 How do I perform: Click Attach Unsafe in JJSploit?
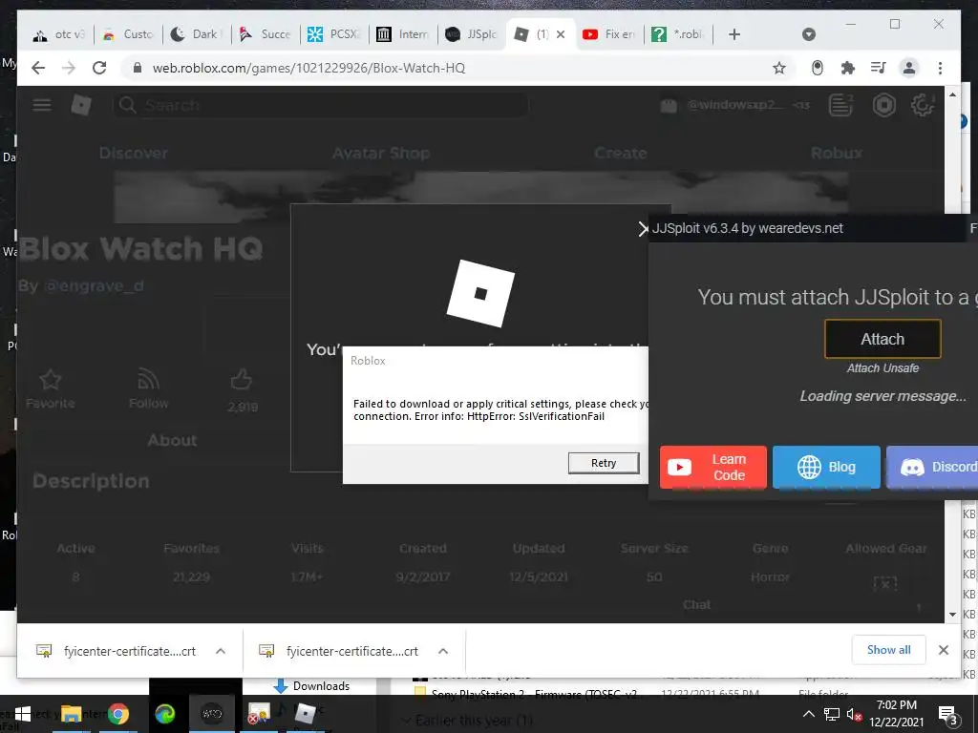pos(882,368)
